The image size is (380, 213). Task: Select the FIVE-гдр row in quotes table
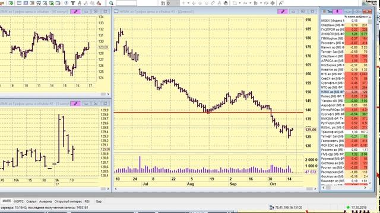[x=344, y=154]
